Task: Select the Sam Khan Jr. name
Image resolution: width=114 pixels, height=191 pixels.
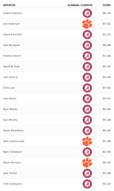Action: pos(11,77)
